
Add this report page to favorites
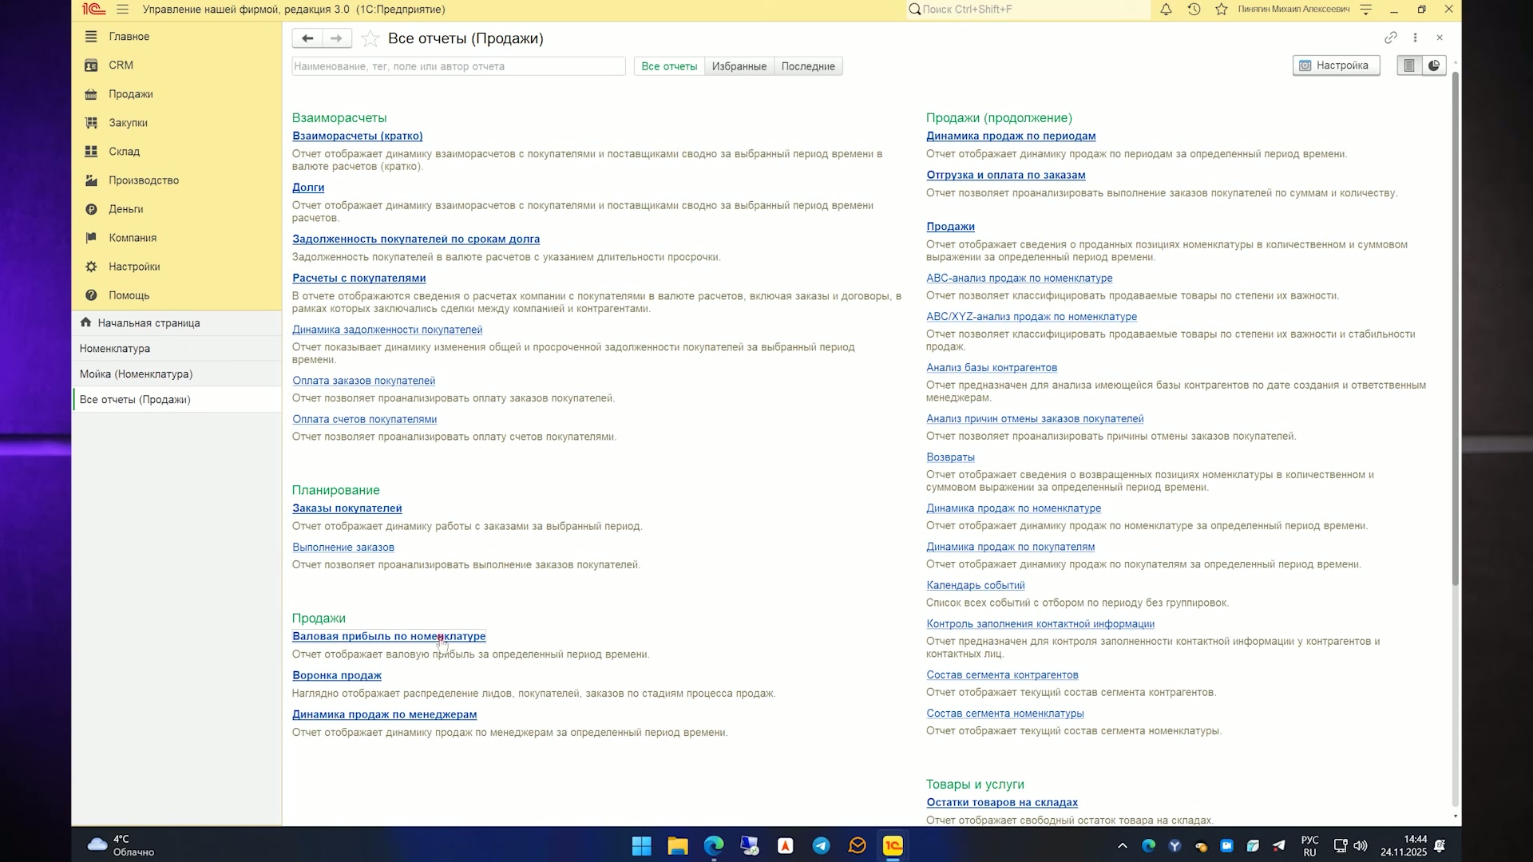click(x=370, y=38)
